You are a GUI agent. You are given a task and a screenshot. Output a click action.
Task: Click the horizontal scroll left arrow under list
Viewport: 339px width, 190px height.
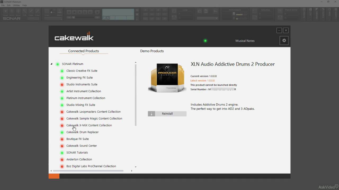(51, 171)
